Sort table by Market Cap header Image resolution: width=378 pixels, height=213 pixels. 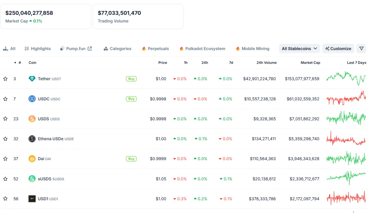310,63
